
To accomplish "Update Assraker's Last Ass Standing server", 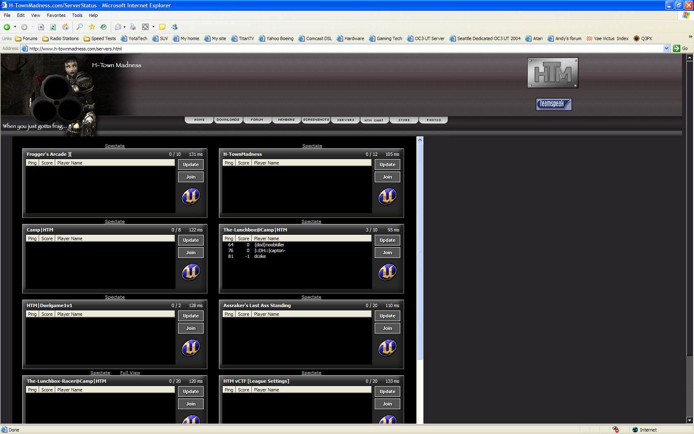I will click(387, 316).
